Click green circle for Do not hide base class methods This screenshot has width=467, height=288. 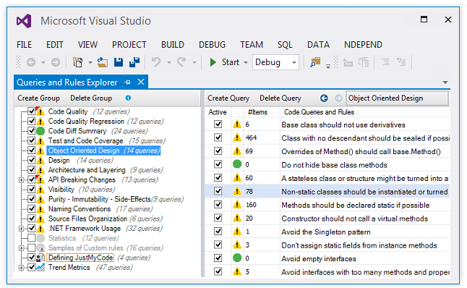point(237,164)
